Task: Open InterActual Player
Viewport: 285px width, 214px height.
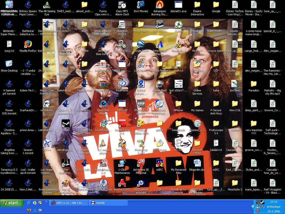Action: coord(159,48)
